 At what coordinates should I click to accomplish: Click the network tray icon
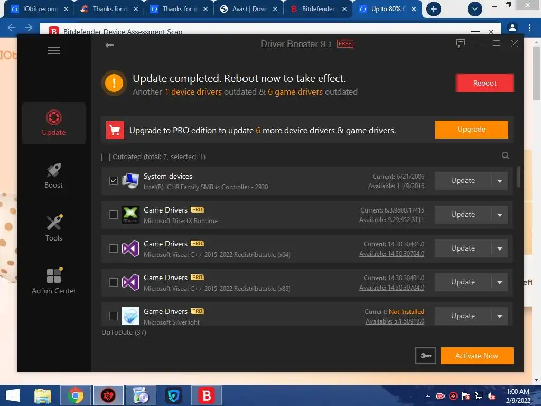[x=479, y=396]
